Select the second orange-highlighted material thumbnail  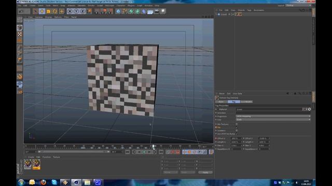36,164
